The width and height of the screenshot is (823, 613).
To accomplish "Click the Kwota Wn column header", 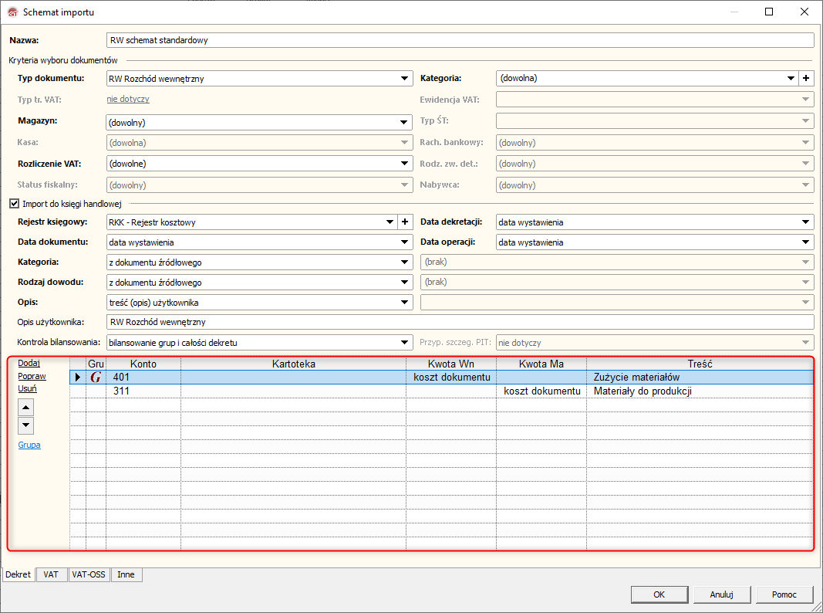I will (451, 364).
